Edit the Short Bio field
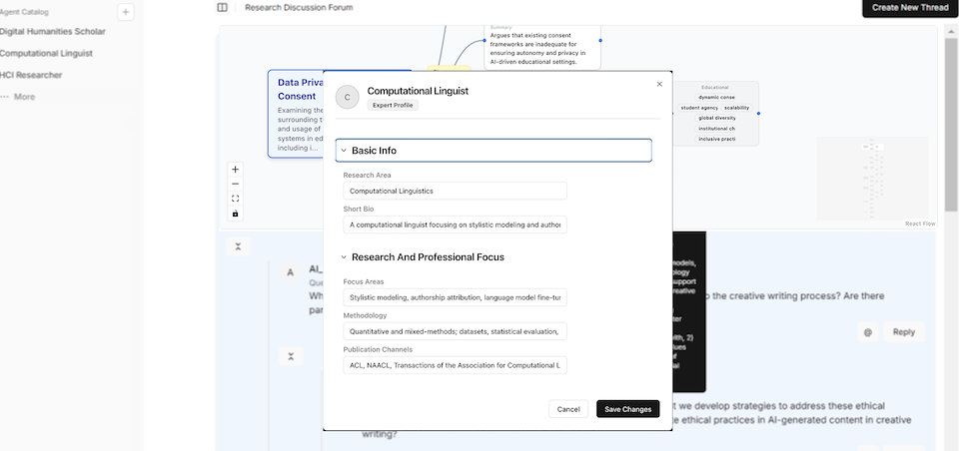The image size is (959, 451). pos(456,225)
